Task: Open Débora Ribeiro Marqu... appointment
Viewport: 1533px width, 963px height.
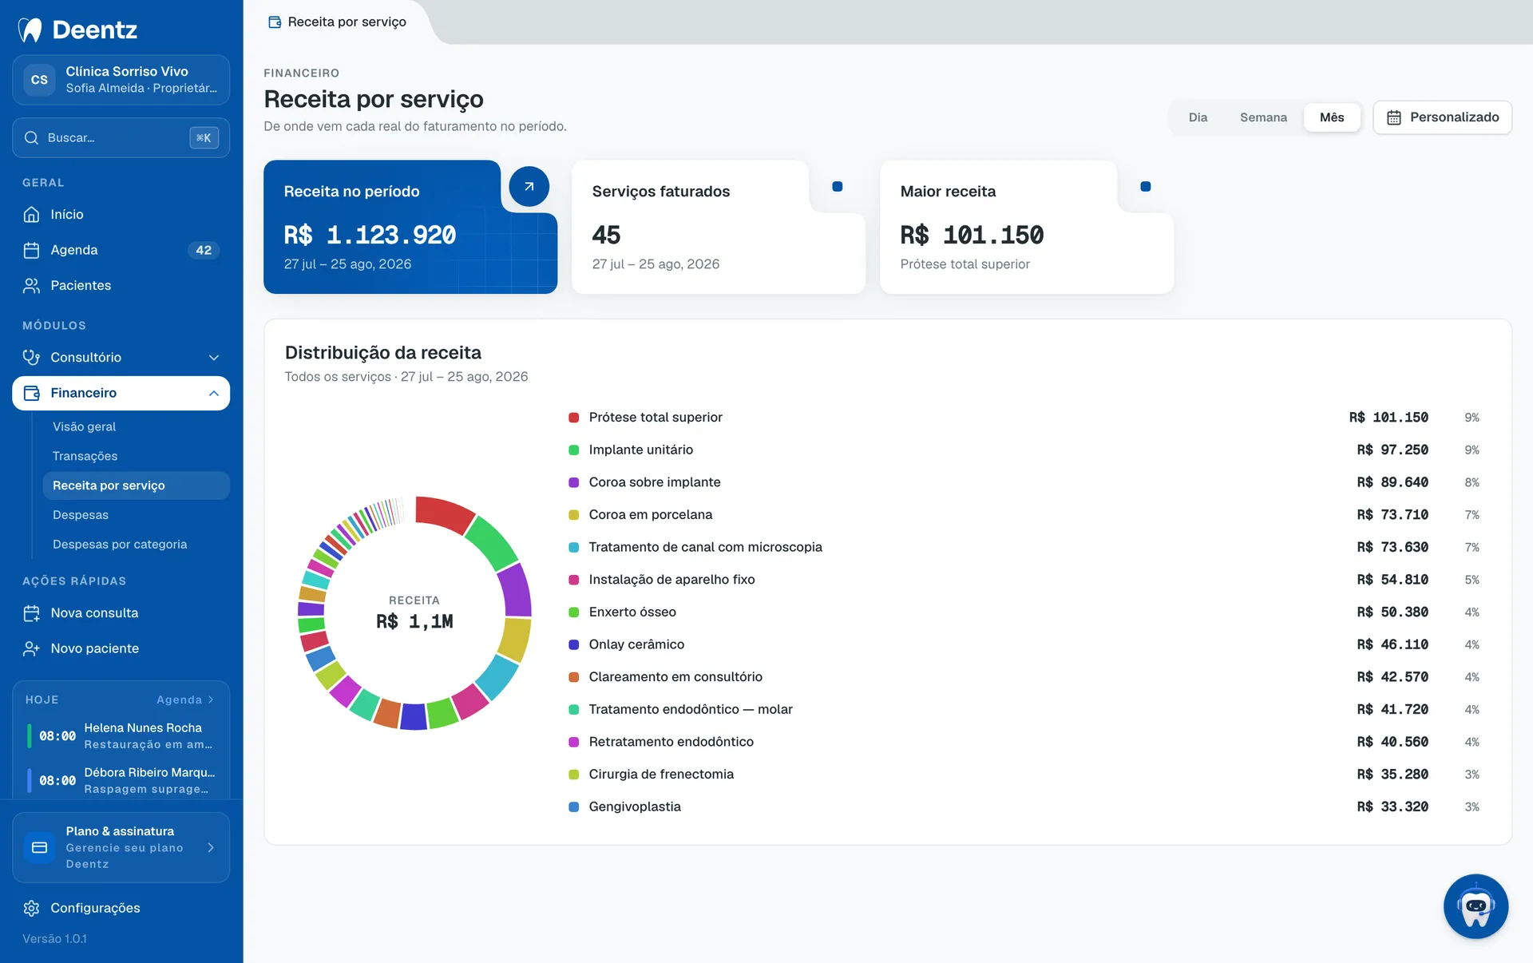Action: [x=121, y=780]
